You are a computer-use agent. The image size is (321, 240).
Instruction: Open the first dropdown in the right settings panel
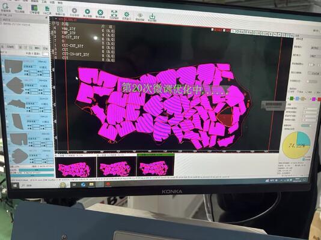[x=315, y=47]
